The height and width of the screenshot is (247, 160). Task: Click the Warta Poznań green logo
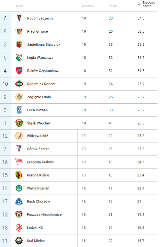coord(19,188)
